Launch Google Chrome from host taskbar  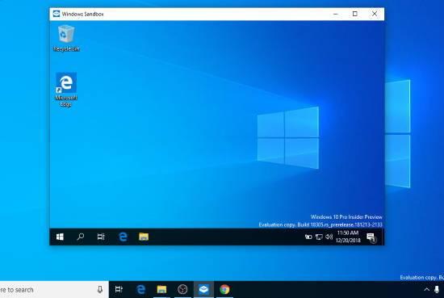click(x=224, y=289)
